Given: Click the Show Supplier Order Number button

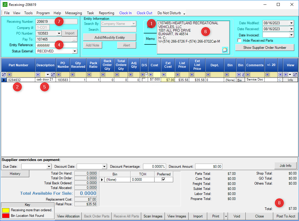Looking at the screenshot, I should (x=265, y=48).
